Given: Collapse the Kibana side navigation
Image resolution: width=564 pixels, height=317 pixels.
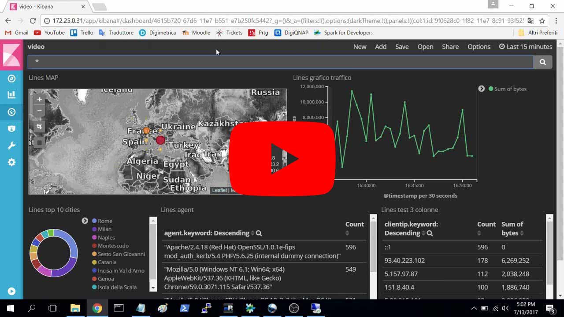Looking at the screenshot, I should (11, 291).
